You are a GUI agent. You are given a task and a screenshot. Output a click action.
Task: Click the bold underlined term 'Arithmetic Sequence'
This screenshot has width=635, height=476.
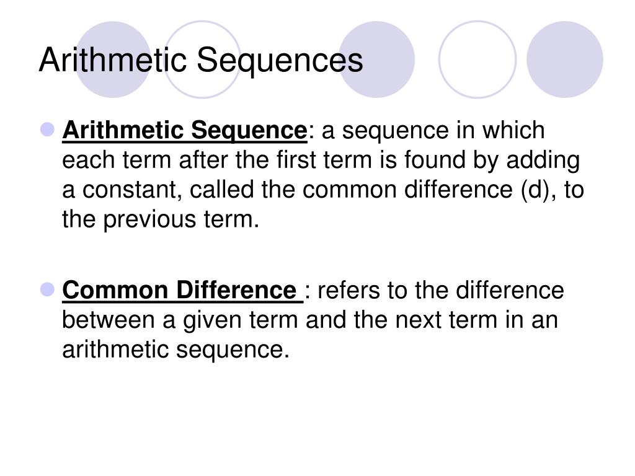185,130
